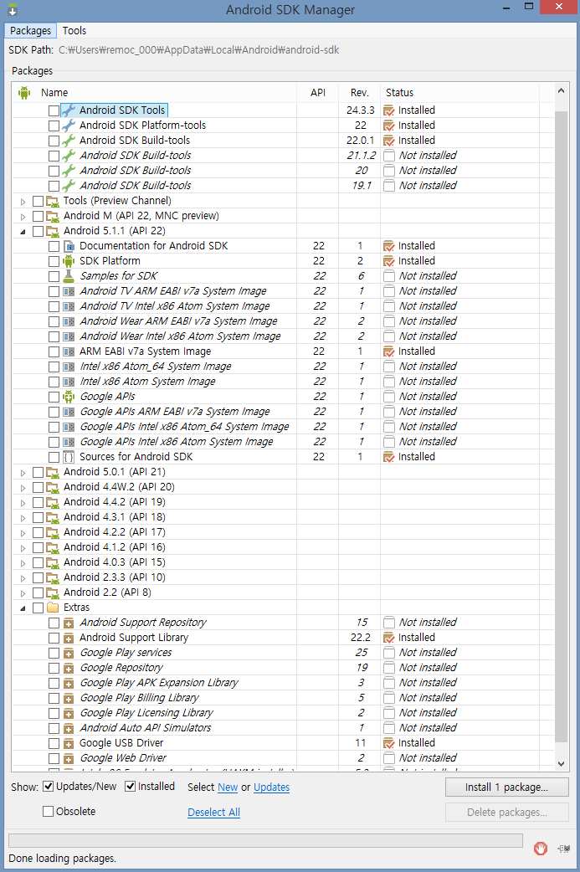Expand the Android 4.0.3 (API 15) node
The image size is (580, 872).
(23, 563)
